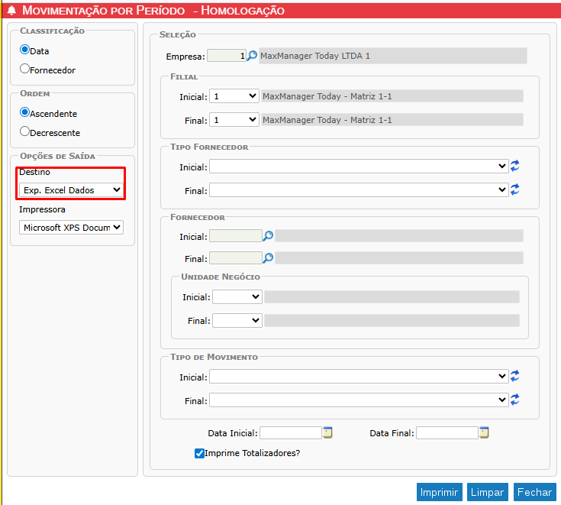Click refresh icon beside Tipo de Movimento Final
Screen dimensions: 561x505
pyautogui.click(x=515, y=400)
